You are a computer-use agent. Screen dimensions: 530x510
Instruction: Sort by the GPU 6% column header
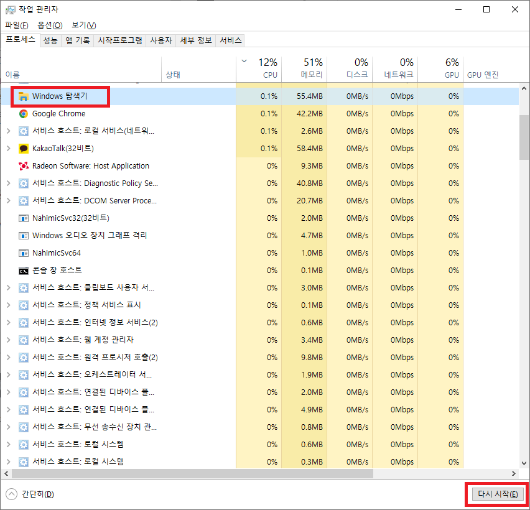click(440, 68)
